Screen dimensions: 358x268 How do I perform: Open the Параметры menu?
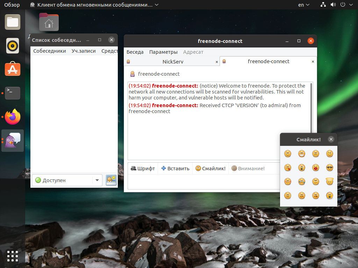163,52
